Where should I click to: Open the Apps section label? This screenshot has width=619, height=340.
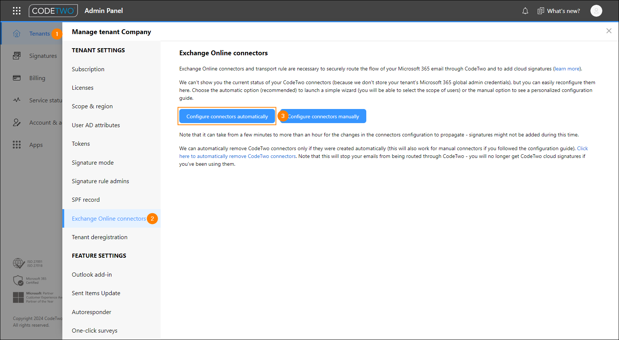(36, 145)
